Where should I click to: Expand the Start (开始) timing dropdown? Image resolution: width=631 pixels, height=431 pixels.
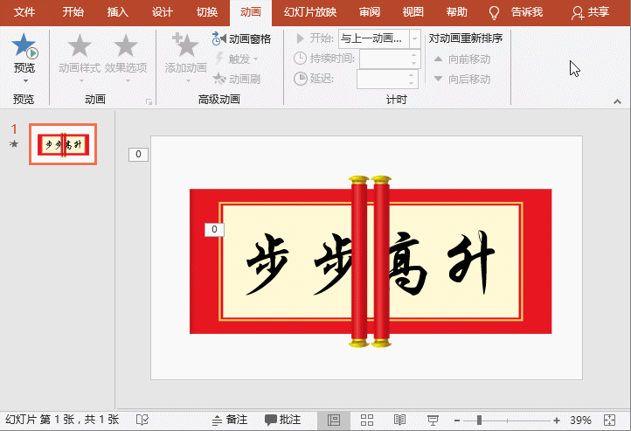tap(413, 38)
